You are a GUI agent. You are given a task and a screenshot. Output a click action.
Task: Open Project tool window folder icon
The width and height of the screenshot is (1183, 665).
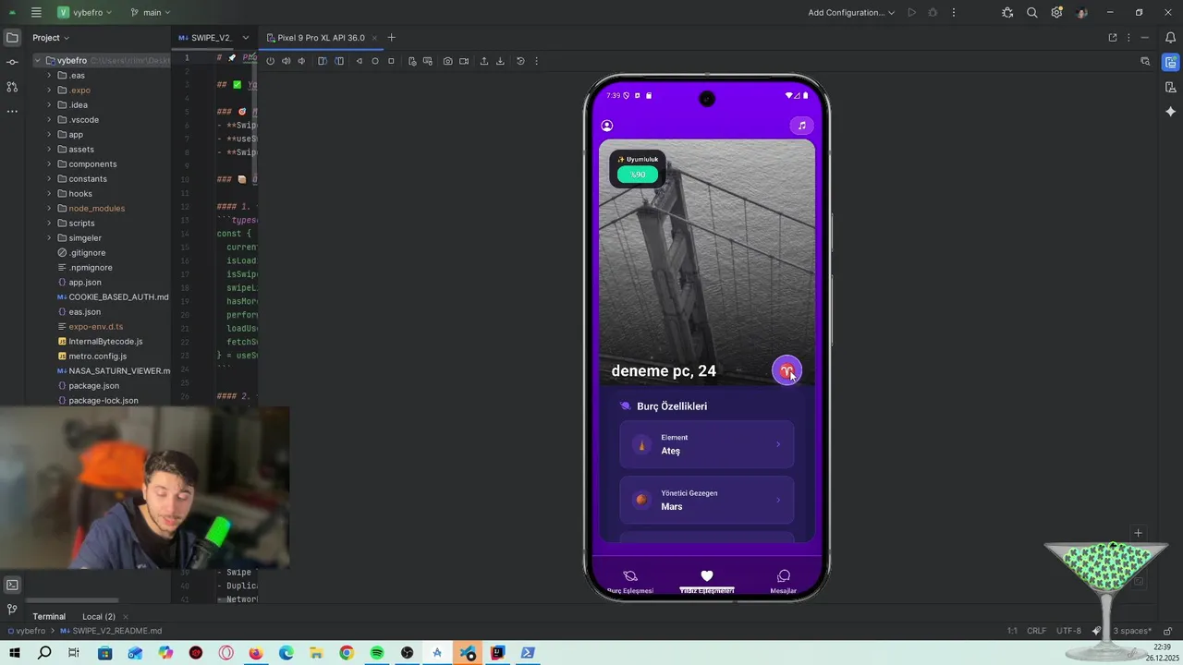tap(12, 38)
